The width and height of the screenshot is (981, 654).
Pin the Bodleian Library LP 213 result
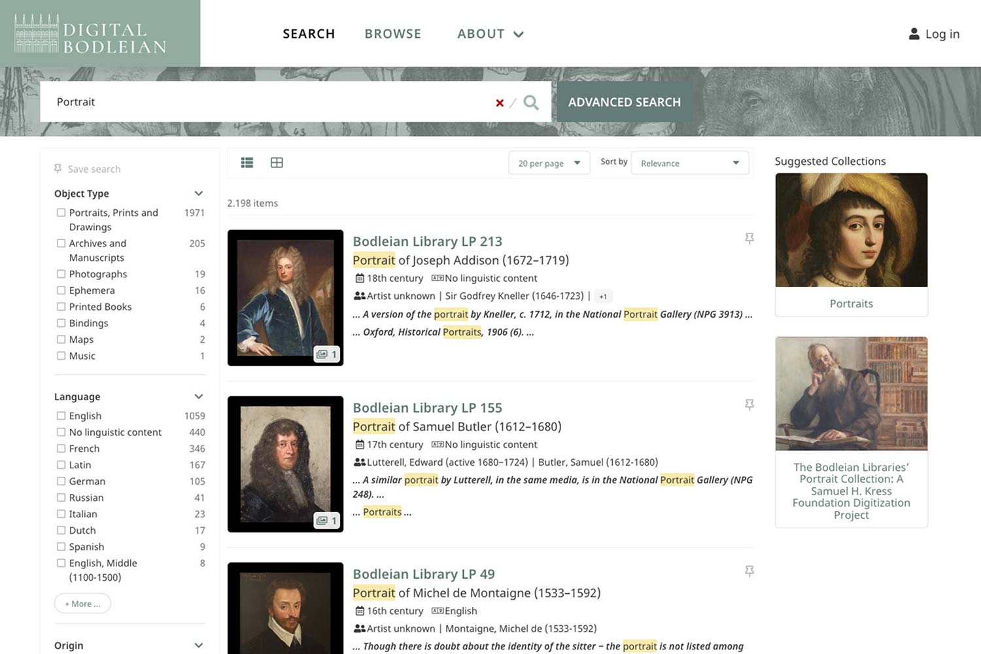click(x=749, y=239)
